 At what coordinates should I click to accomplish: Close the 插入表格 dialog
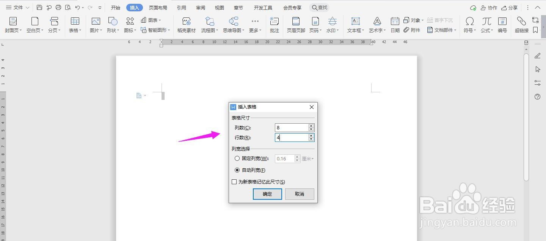(x=312, y=107)
